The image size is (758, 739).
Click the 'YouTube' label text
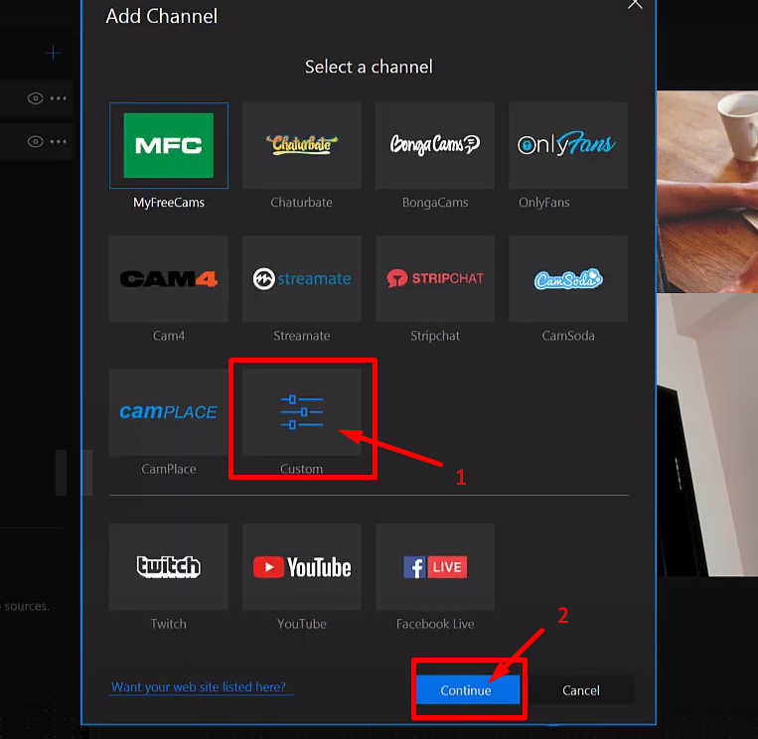(302, 624)
